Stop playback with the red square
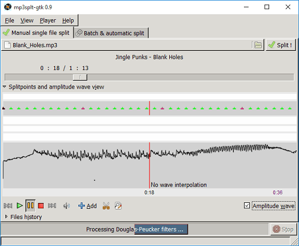Viewport: 299px width, 246px height. coord(41,205)
